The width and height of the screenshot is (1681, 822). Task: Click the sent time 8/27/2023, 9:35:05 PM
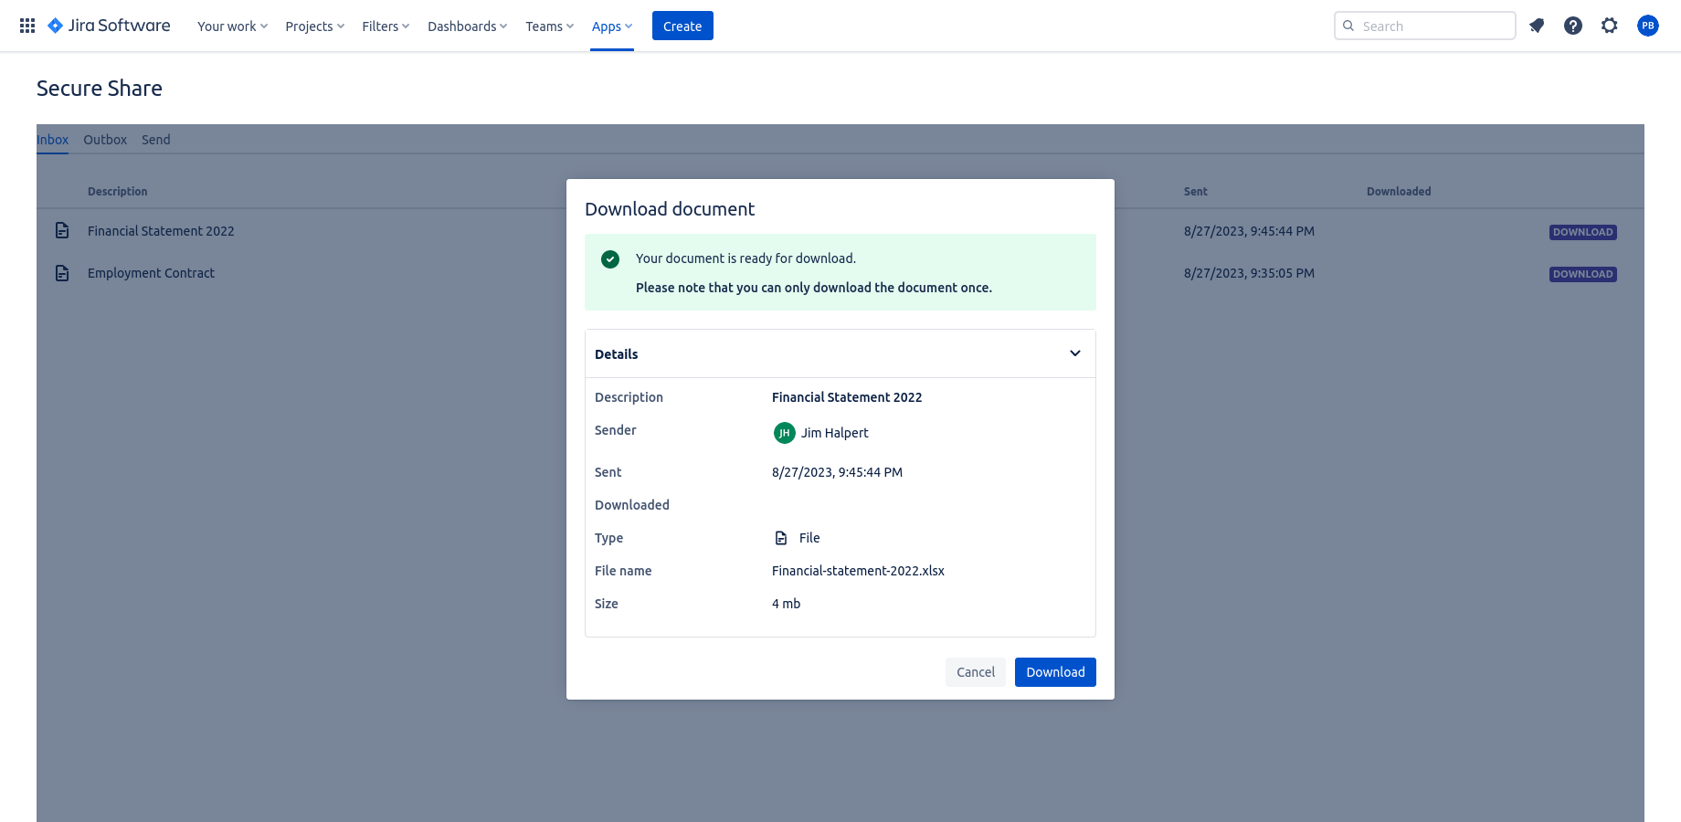(1249, 273)
